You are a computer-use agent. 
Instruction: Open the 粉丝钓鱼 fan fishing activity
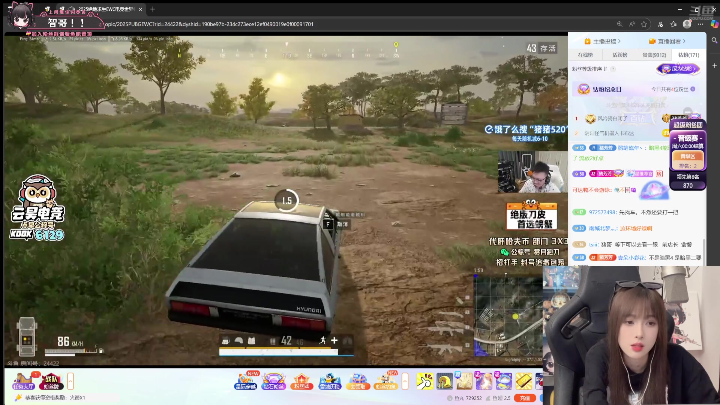[386, 381]
